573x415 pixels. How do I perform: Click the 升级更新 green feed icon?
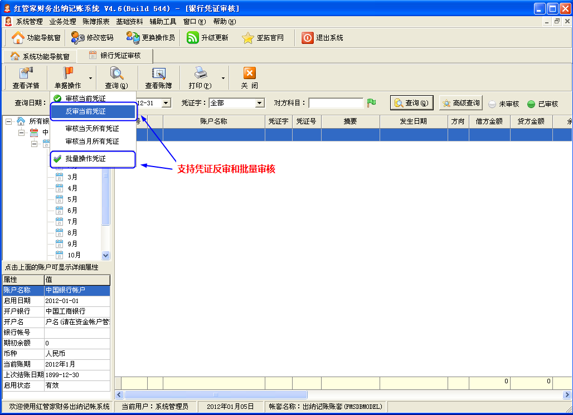click(x=193, y=38)
